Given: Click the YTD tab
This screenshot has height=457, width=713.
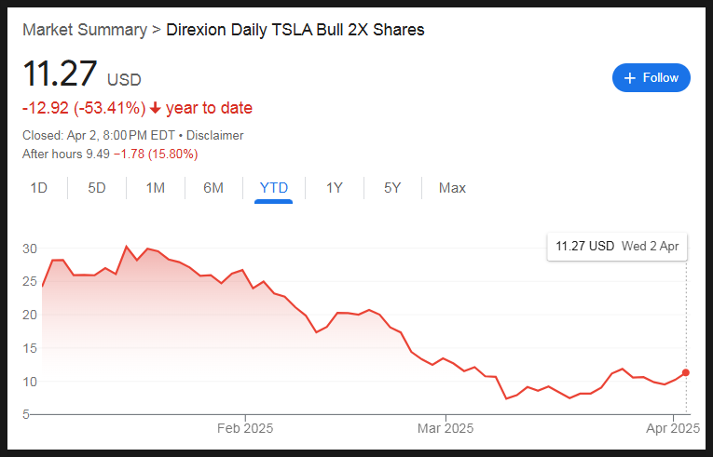Looking at the screenshot, I should 273,188.
